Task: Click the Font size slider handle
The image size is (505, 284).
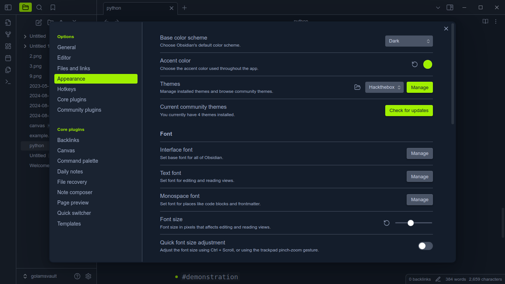Action: pos(411,223)
